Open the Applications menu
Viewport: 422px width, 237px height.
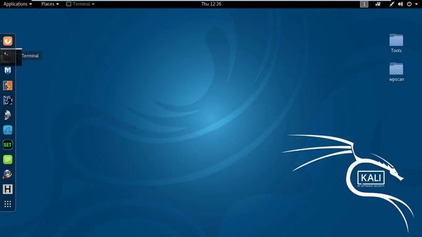tap(18, 4)
